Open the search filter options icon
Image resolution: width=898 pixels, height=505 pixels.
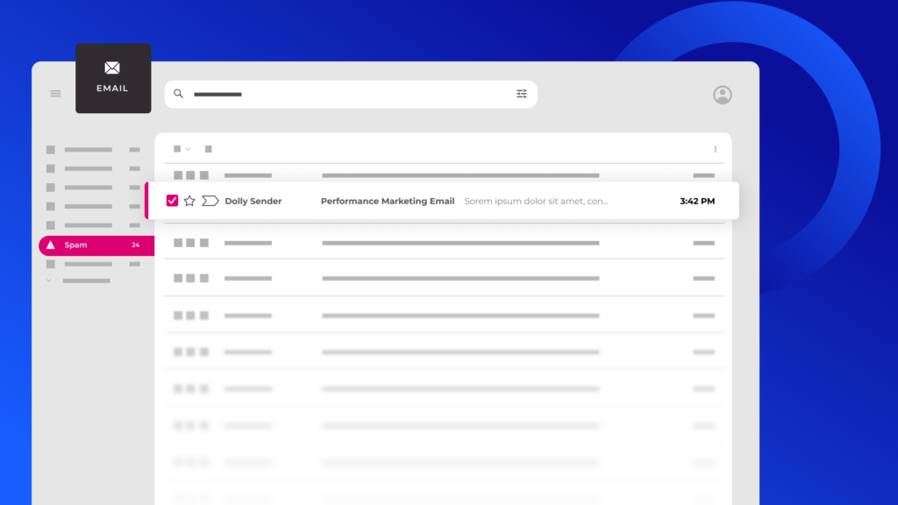[521, 93]
